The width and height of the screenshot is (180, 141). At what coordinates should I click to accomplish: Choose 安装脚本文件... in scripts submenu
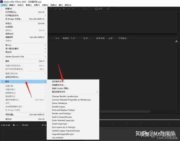[73, 85]
